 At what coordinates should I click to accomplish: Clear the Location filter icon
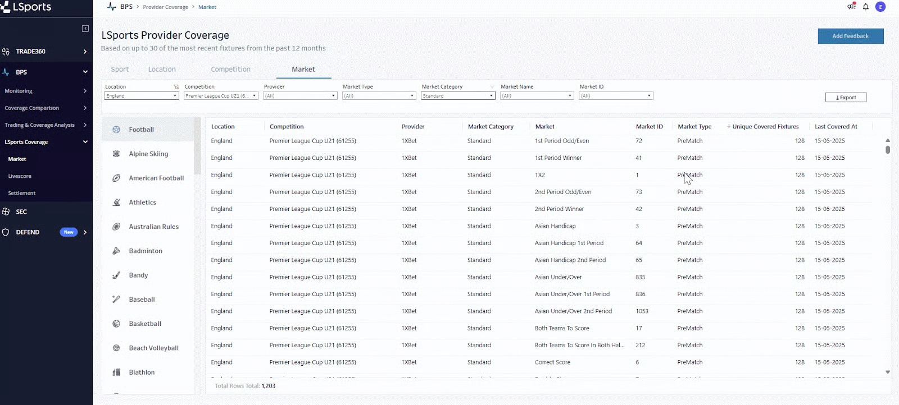pos(176,87)
